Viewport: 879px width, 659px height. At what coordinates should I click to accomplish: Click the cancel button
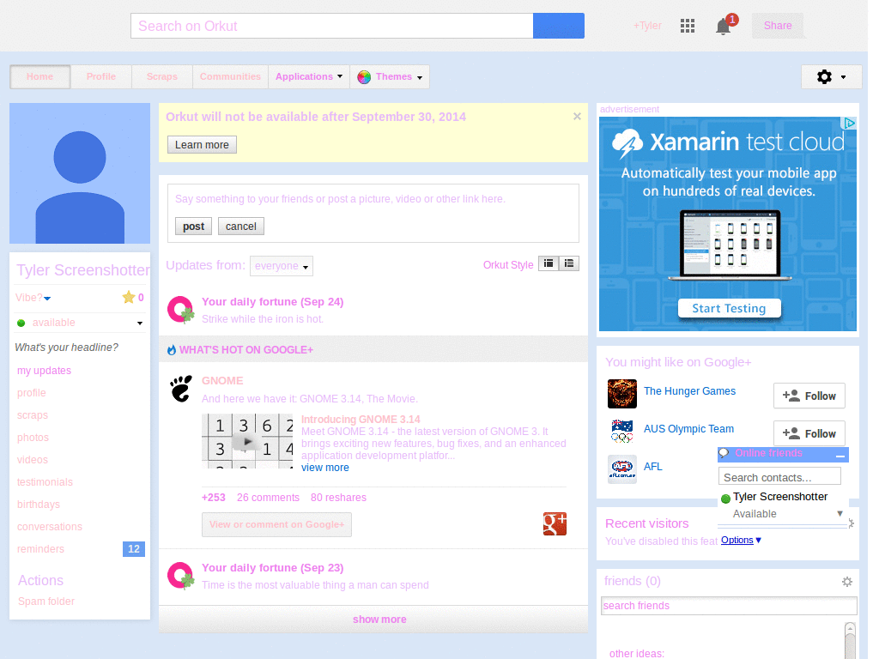[241, 227]
